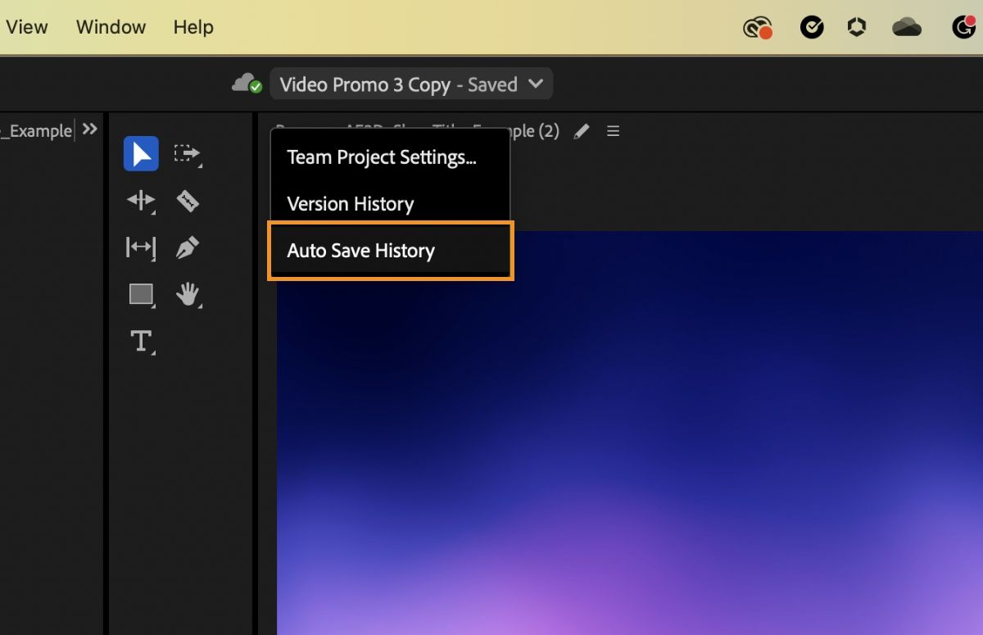This screenshot has height=635, width=983.
Task: Choose the Ripple Edit tool
Action: point(140,201)
